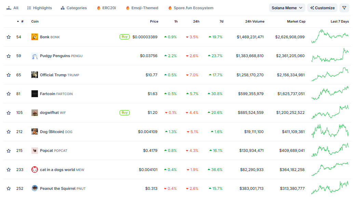Click Popcat's 7-day sparkline chart

click(x=330, y=150)
